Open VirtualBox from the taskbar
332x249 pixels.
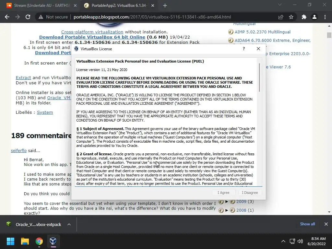coord(53,241)
